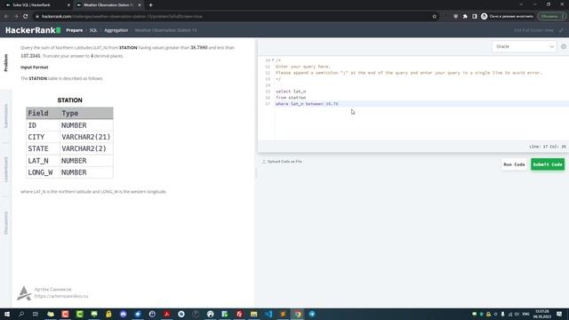Open the editor settings gear icon
This screenshot has height=320, width=569.
(564, 46)
